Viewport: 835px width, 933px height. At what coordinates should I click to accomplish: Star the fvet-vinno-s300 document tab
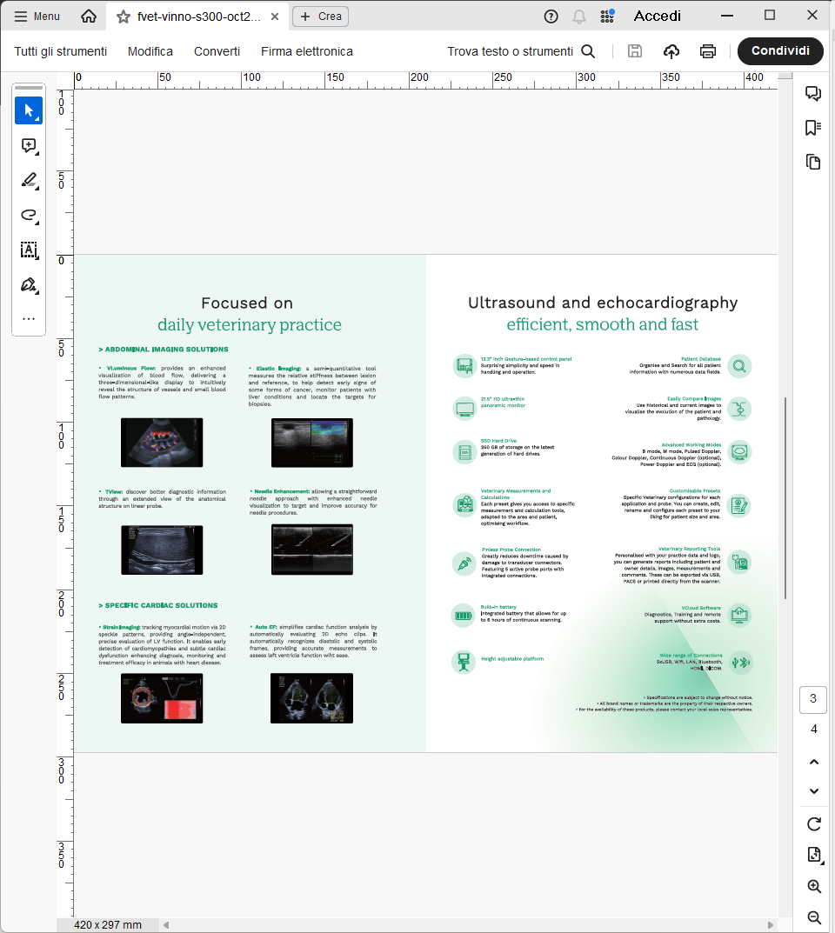click(x=124, y=17)
